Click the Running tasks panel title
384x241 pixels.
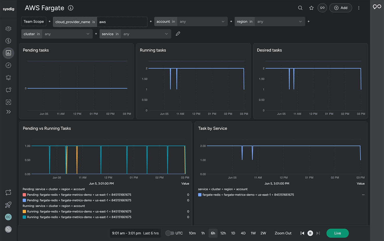click(153, 50)
